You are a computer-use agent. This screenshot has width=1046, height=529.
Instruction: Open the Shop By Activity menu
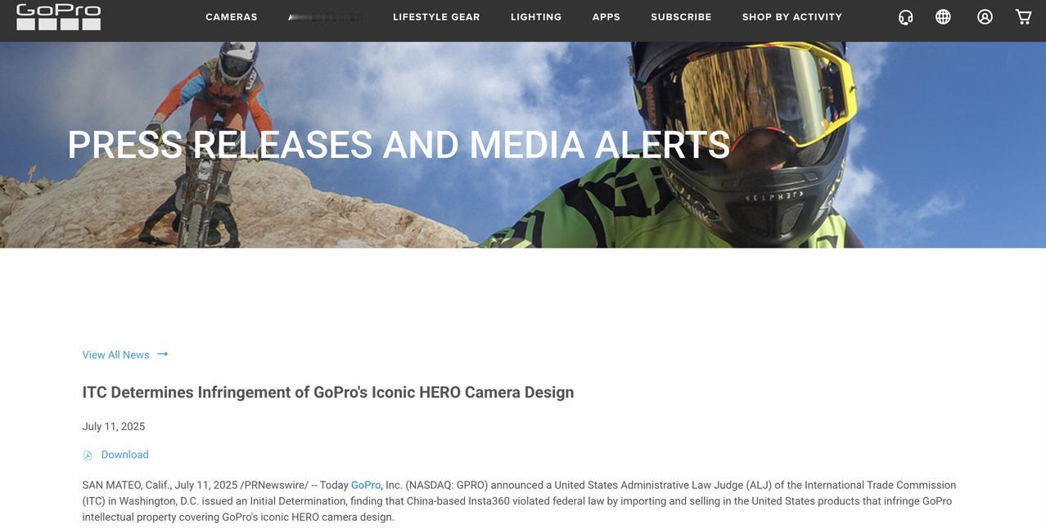792,17
